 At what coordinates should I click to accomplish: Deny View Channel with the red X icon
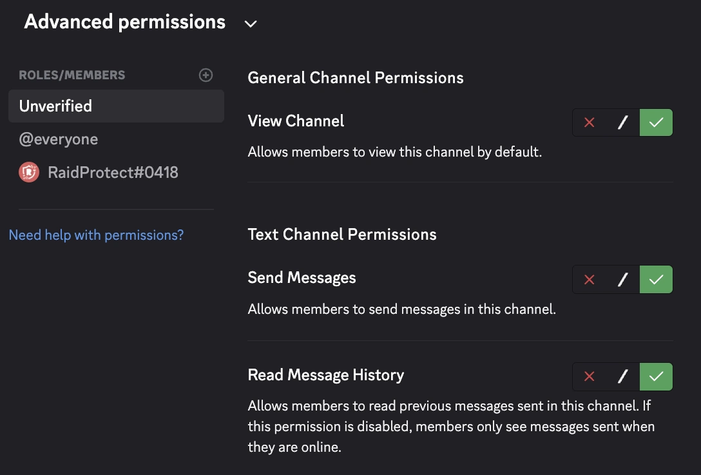[x=590, y=122]
